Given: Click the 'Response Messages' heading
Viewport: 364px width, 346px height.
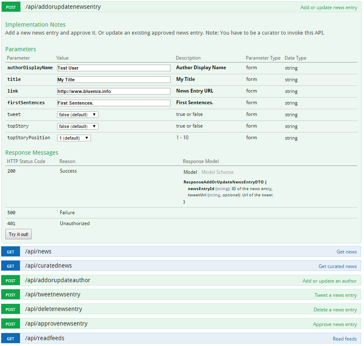Looking at the screenshot, I should click(32, 153).
